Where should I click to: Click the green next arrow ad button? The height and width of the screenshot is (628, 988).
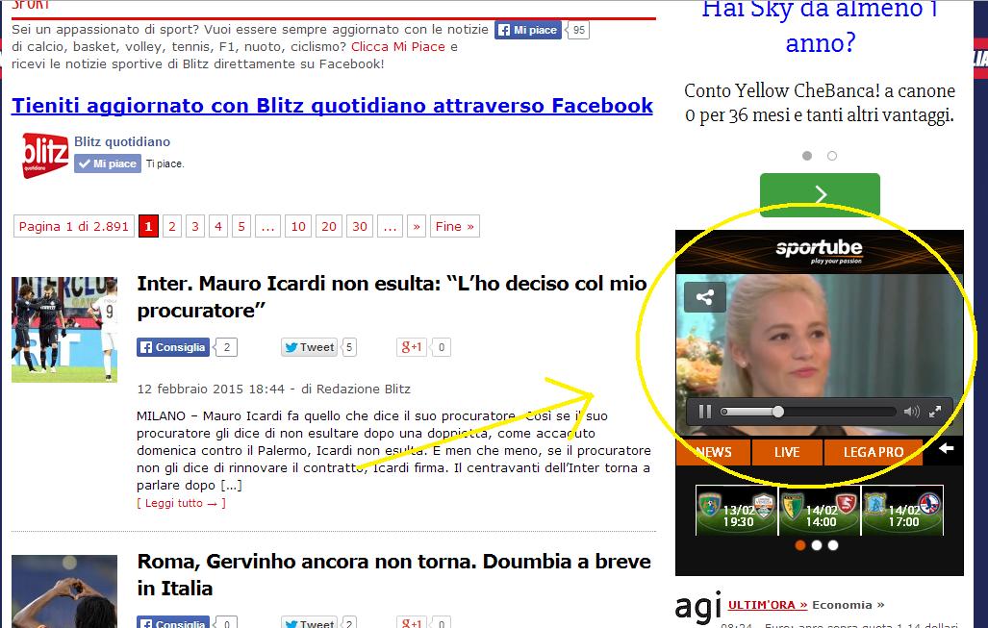pyautogui.click(x=820, y=194)
